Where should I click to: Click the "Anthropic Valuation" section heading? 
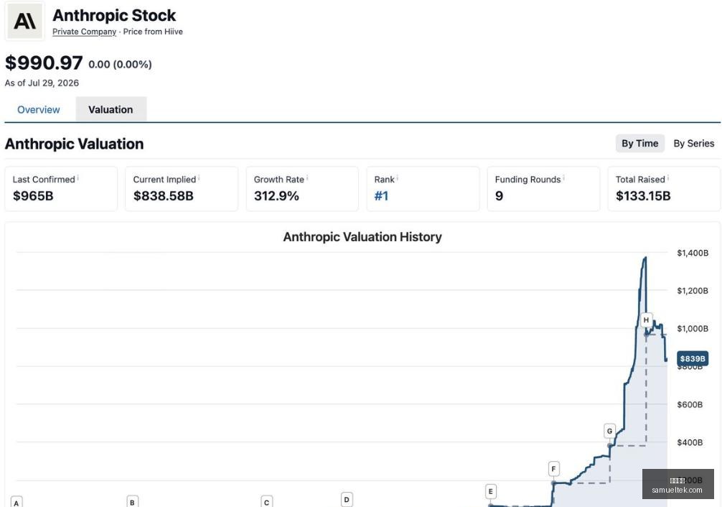pos(74,144)
